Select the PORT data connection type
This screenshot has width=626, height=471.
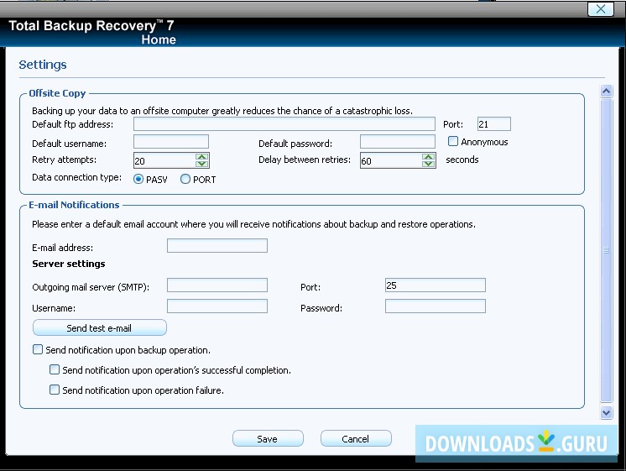coord(185,179)
